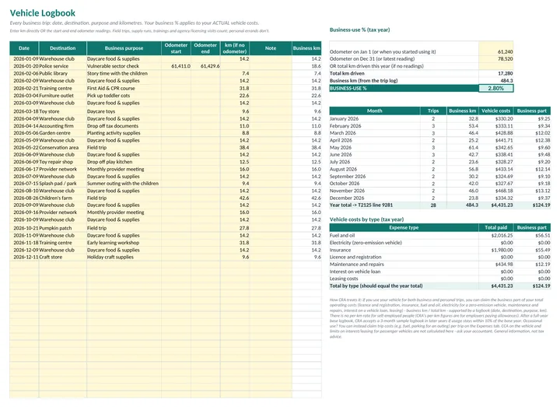
Task: Click the Craft store destination cell
Action: 62,257
